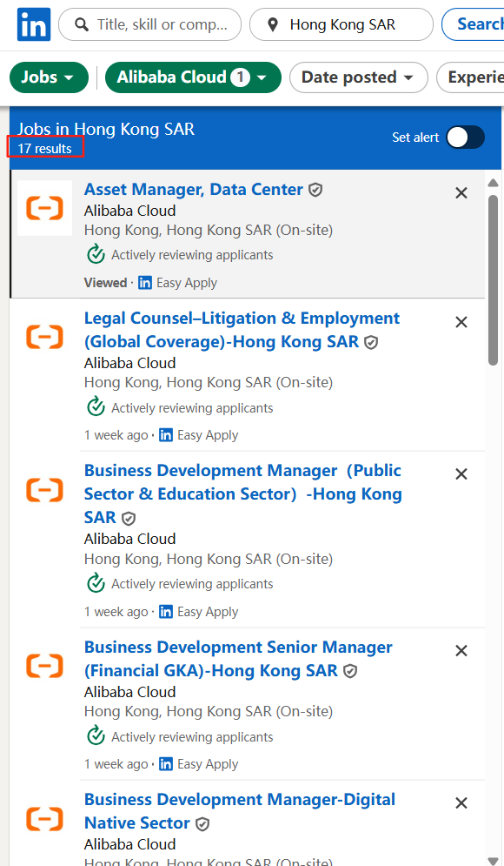
Task: Open Alibaba Cloud logo for Asset Manager job
Action: [44, 208]
